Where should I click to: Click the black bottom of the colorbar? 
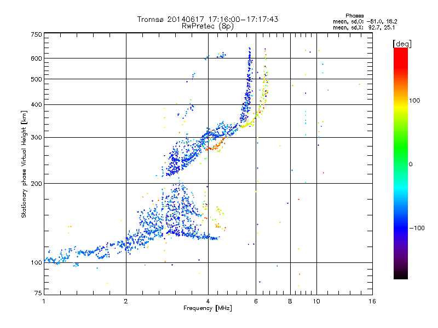(401, 275)
